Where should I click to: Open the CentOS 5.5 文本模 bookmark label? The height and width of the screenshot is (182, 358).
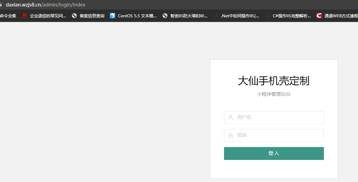137,16
